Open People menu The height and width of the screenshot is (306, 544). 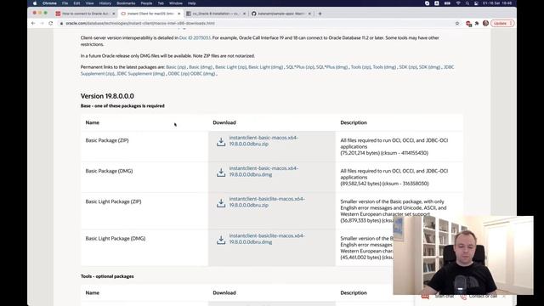tap(146, 3)
